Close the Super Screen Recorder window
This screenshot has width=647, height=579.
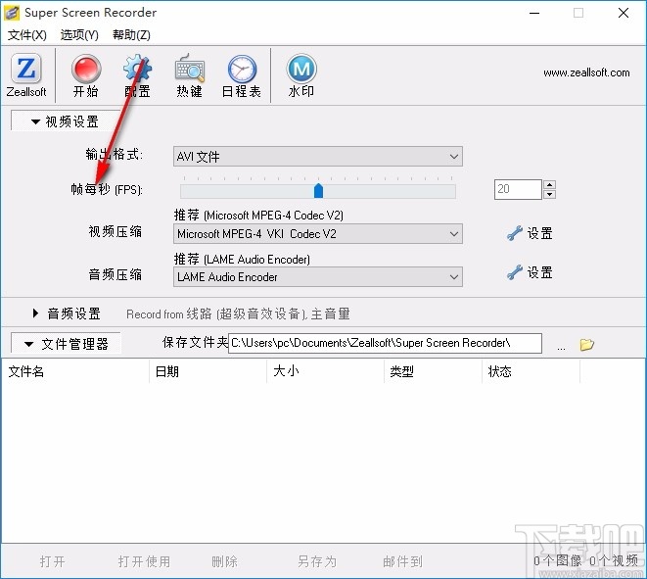pos(624,13)
